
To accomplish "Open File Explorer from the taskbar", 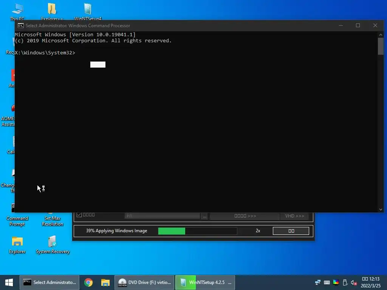I will [105, 282].
